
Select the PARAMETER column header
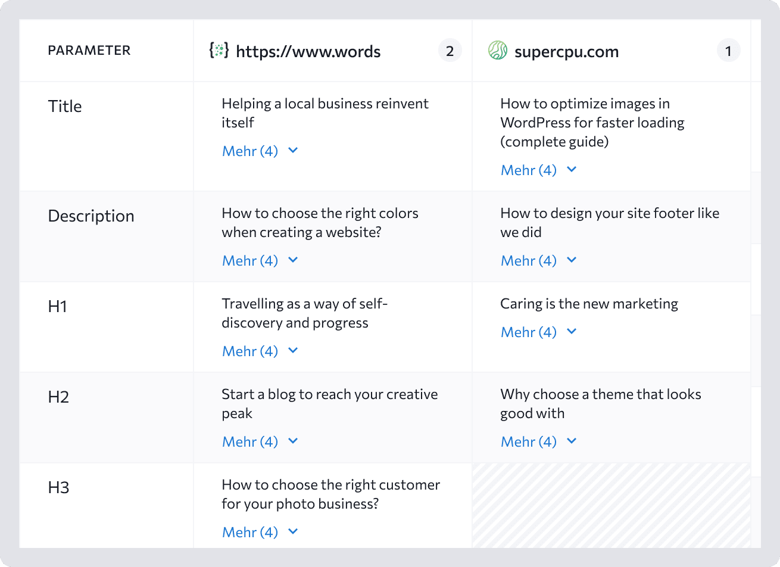pyautogui.click(x=89, y=51)
